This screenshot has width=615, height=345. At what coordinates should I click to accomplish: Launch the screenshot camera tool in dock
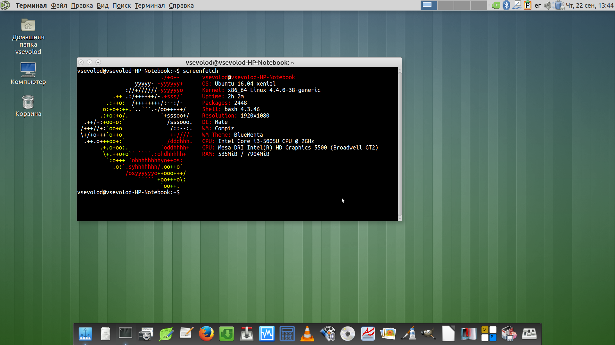146,334
